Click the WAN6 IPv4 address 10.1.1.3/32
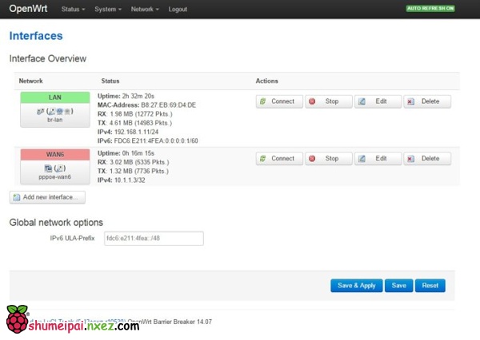480x340 pixels. pos(130,180)
